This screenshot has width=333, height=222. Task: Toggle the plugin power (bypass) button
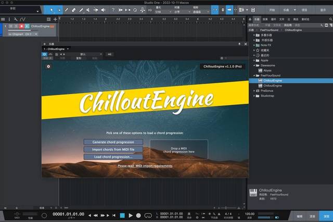coord(44,54)
